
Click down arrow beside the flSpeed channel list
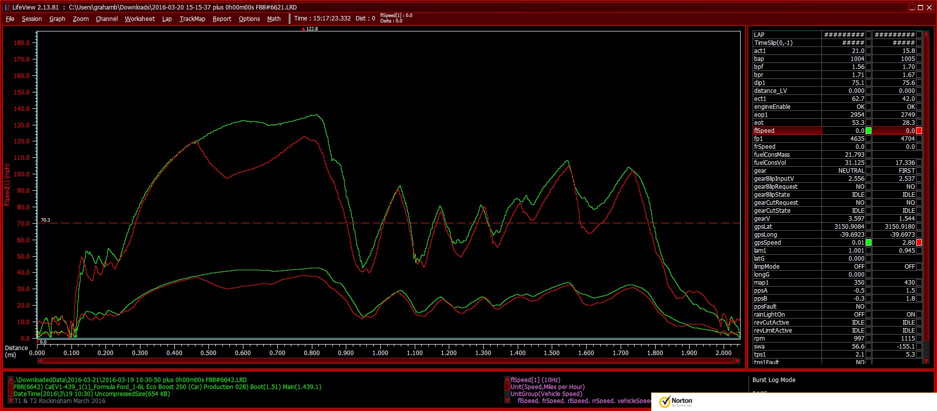tap(507, 401)
